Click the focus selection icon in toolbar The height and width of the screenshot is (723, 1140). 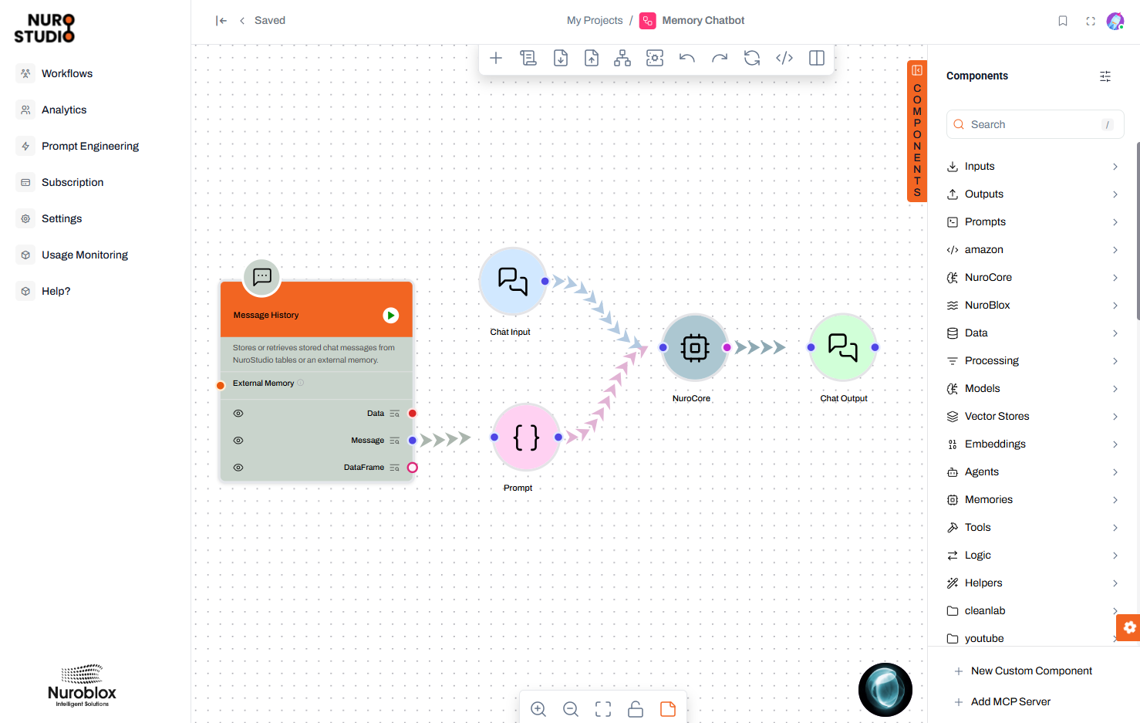[655, 58]
